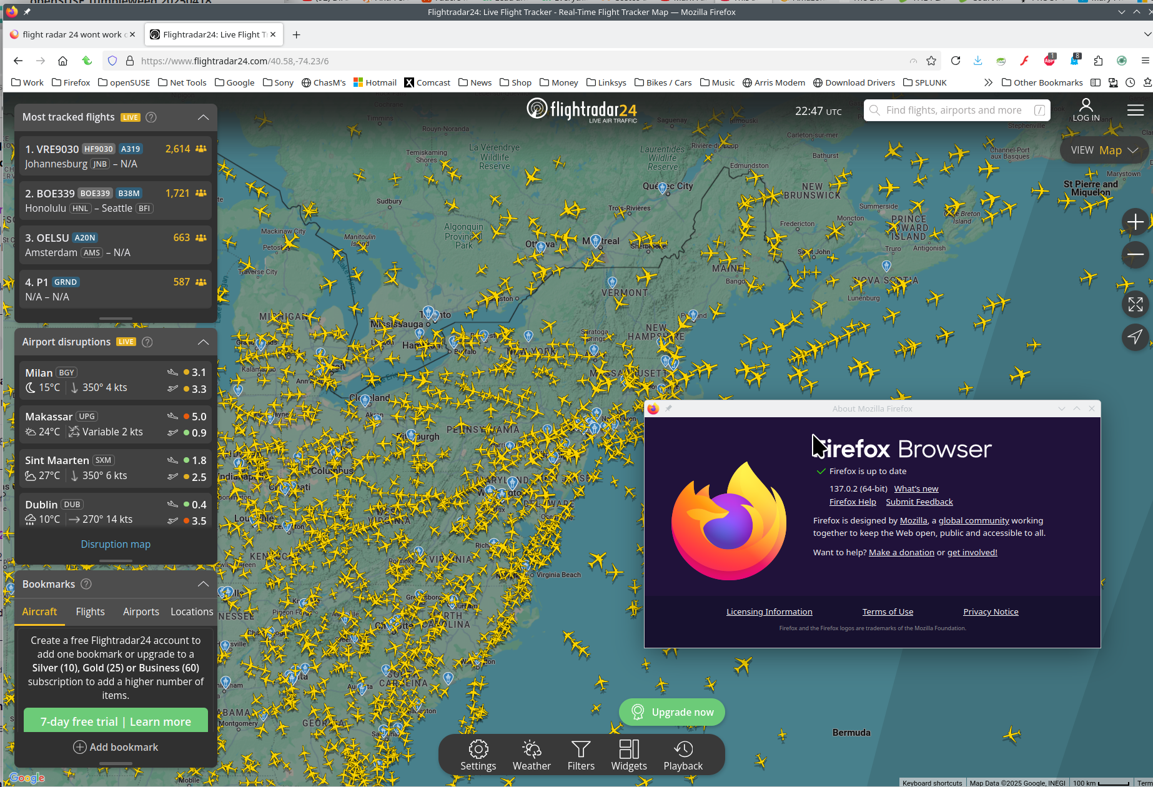Focus the Find flights search box
This screenshot has width=1153, height=787.
[x=957, y=110]
